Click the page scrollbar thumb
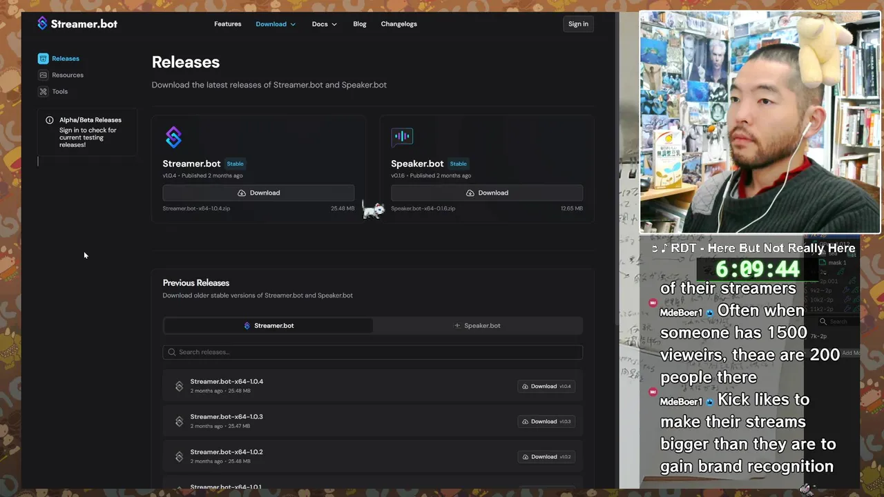This screenshot has height=497, width=884. click(617, 169)
